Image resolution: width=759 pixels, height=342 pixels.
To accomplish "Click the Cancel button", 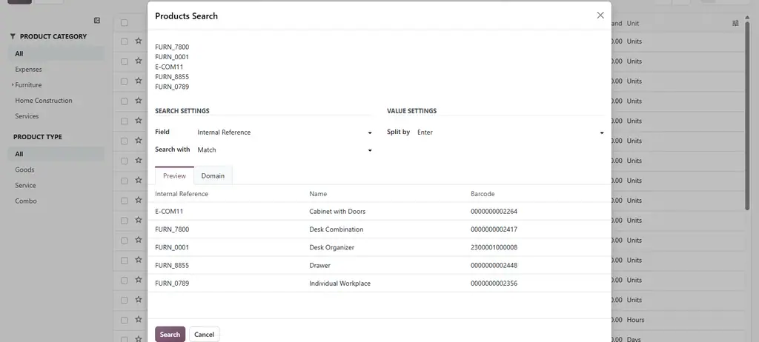I will pyautogui.click(x=205, y=335).
